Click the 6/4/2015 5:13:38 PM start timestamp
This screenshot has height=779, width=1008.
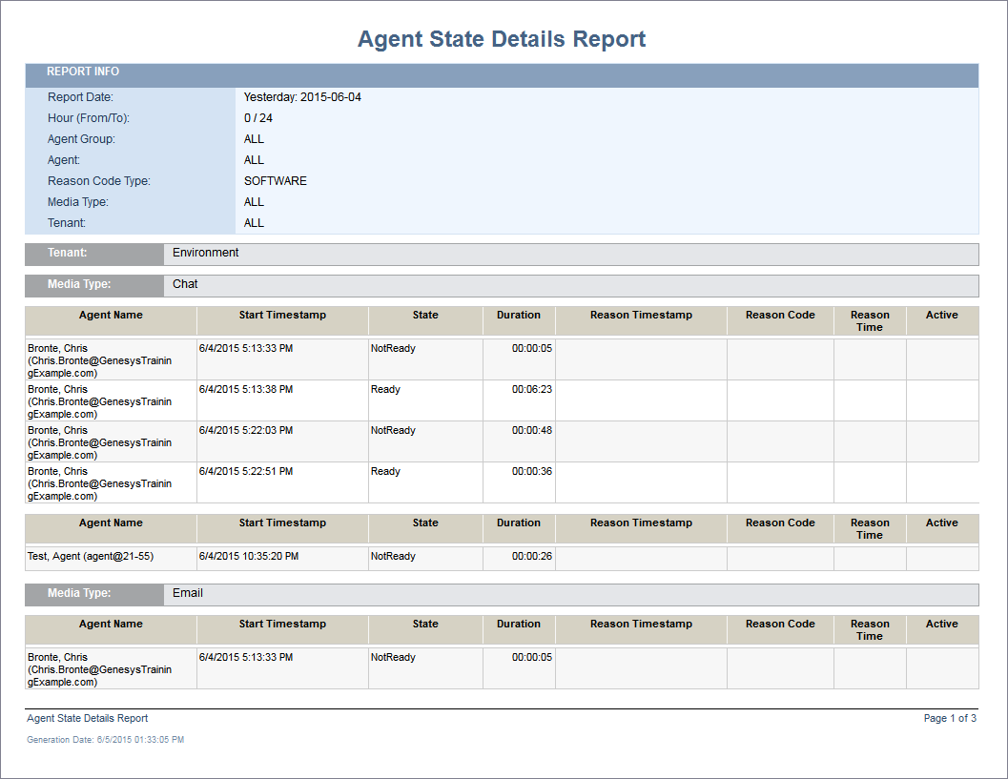coord(245,389)
